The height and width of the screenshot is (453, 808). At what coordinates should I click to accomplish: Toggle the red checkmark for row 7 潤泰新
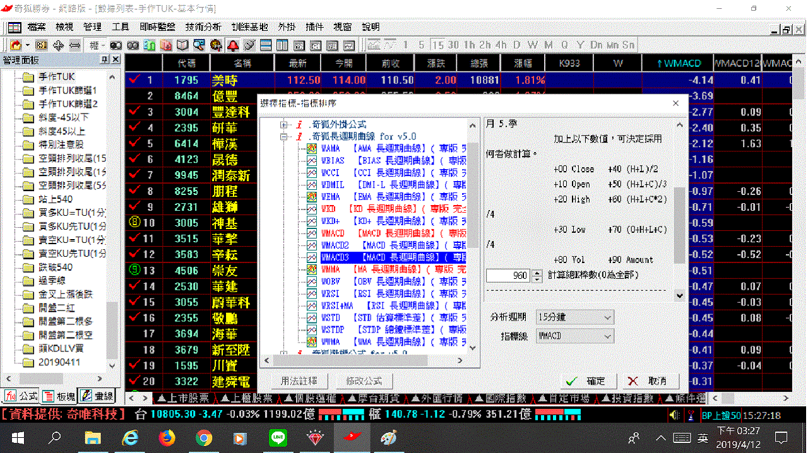point(134,175)
